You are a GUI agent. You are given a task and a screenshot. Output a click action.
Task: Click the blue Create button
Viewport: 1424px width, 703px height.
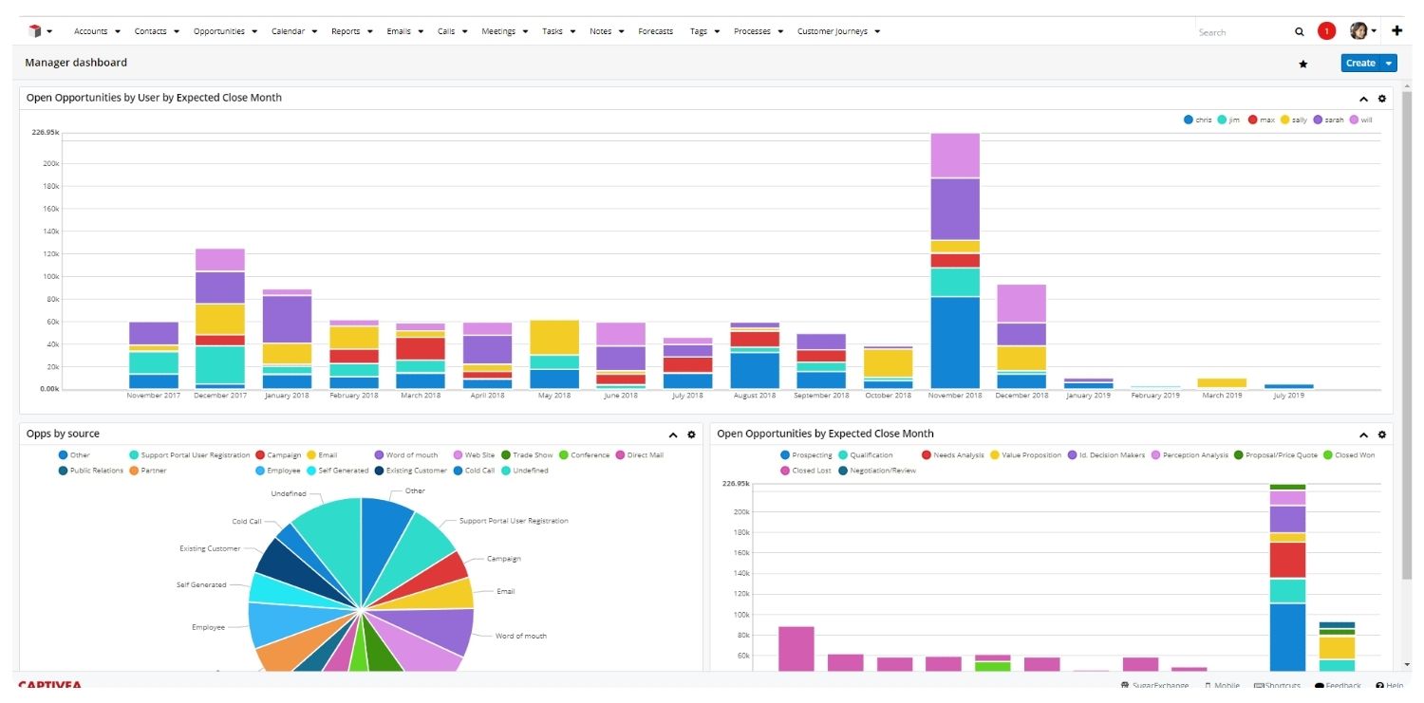click(x=1360, y=64)
